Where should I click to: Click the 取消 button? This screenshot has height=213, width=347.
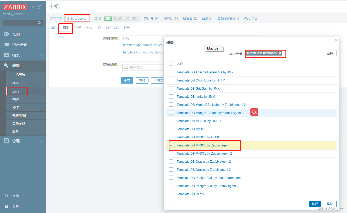tap(330, 204)
